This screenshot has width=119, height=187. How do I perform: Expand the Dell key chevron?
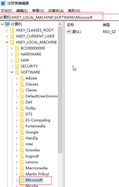point(17,102)
